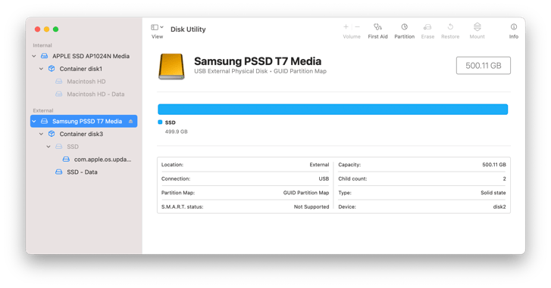Viewport: 551px width, 288px height.
Task: Click the disk2 device value
Action: click(499, 206)
